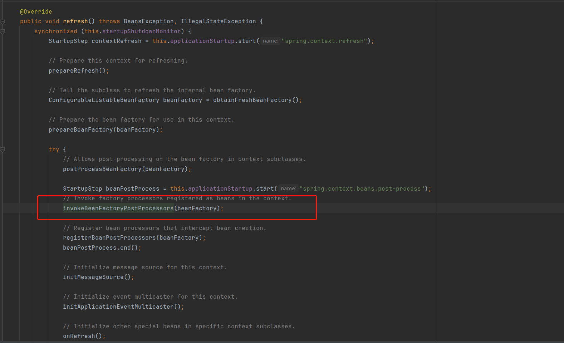
Task: Collapse the synchronized block fold marker
Action: pyautogui.click(x=3, y=32)
